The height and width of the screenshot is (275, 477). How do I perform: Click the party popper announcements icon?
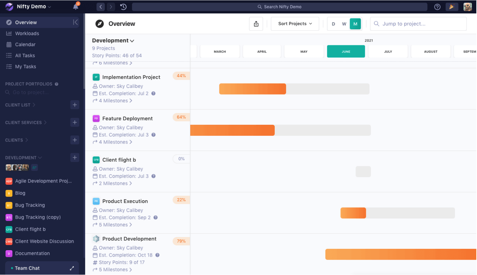click(x=452, y=6)
